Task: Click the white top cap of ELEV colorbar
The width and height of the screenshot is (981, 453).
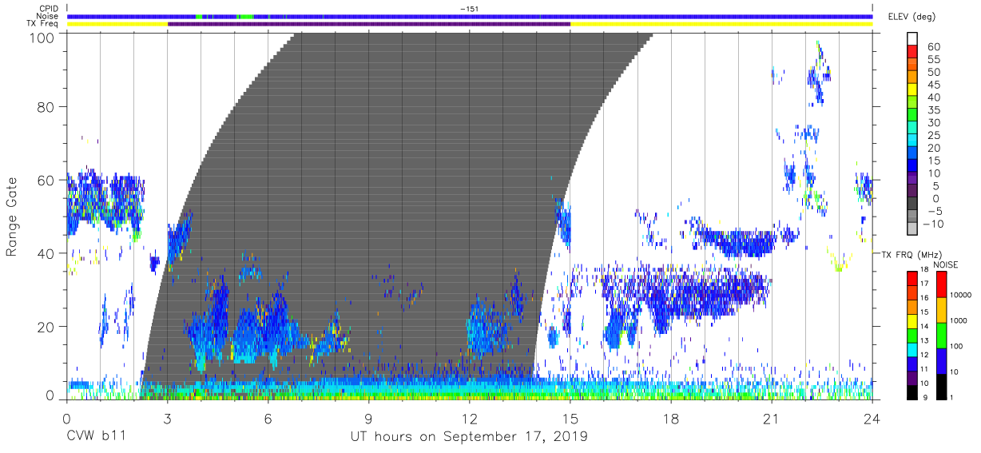Action: [914, 40]
